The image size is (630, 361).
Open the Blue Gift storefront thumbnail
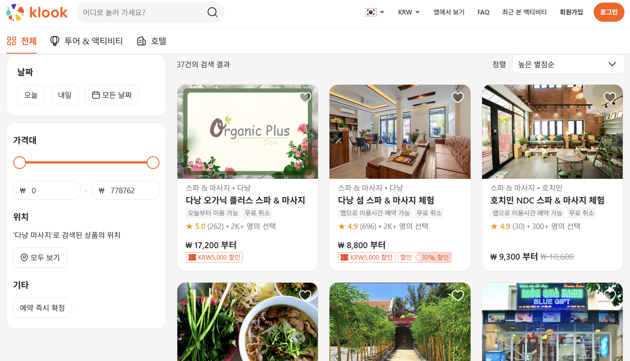[x=552, y=322]
